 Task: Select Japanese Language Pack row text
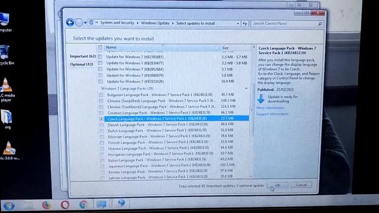coord(159,166)
